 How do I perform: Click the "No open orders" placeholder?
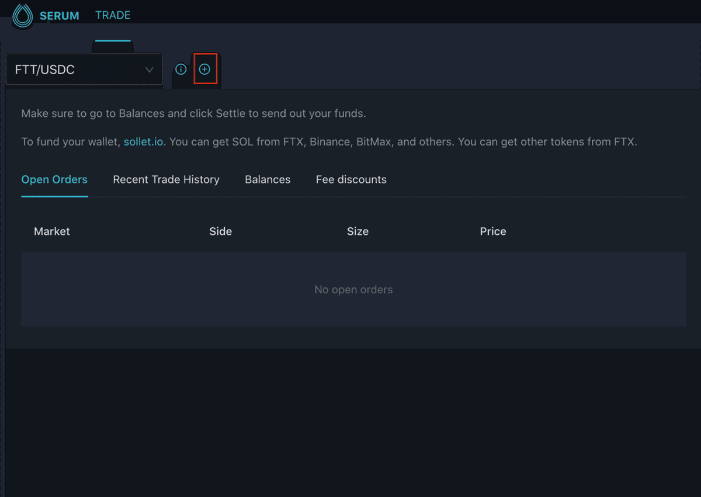[x=353, y=290]
